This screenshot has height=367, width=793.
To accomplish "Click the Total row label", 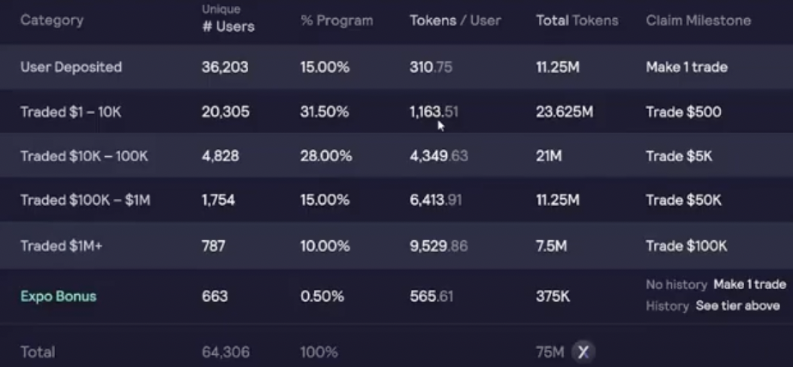I will pyautogui.click(x=38, y=352).
